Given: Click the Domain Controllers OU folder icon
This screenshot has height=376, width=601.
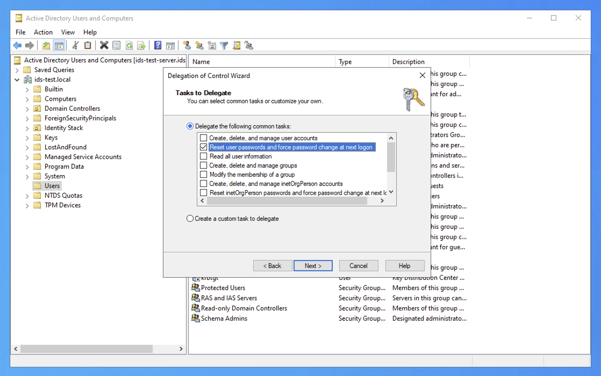Looking at the screenshot, I should tap(37, 109).
